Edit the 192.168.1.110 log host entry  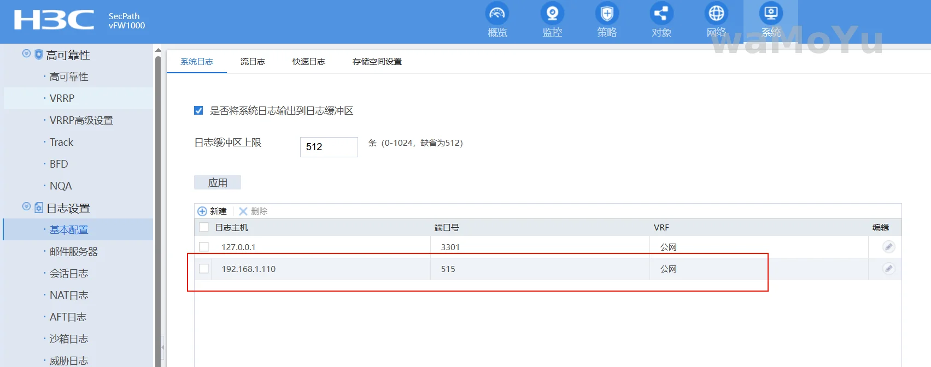click(888, 269)
